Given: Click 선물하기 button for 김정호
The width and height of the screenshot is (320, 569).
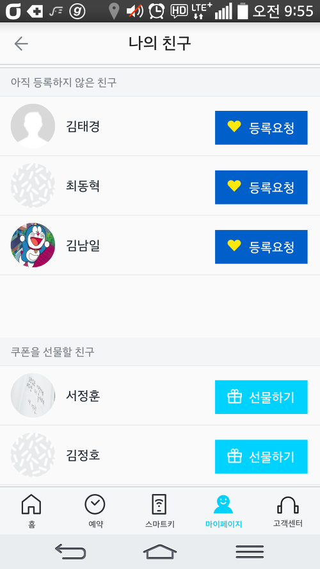Looking at the screenshot, I should tap(261, 456).
